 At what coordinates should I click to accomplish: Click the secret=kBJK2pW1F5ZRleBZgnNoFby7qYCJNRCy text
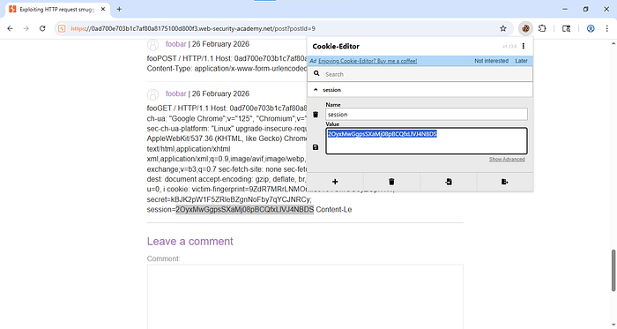[x=229, y=199]
